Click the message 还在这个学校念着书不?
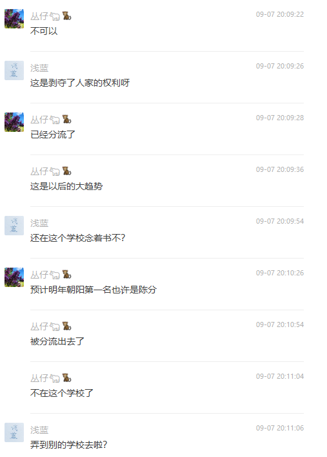This screenshot has height=457, width=327. pos(77,238)
